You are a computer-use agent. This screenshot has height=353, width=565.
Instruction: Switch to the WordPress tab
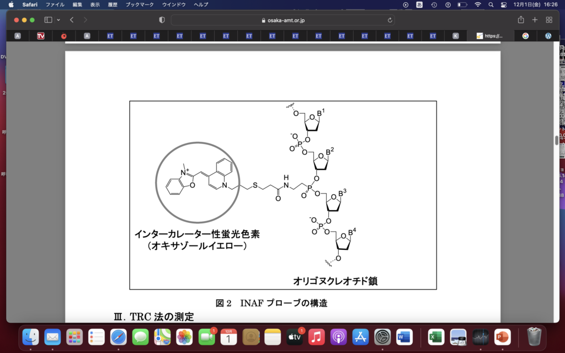(548, 36)
